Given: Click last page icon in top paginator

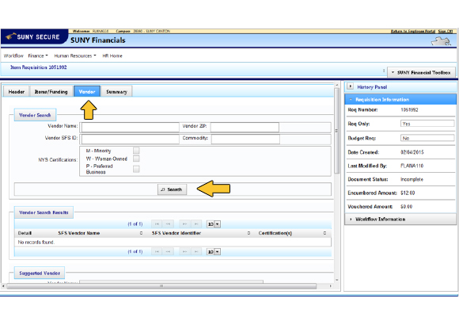Looking at the screenshot, I should tap(196, 224).
